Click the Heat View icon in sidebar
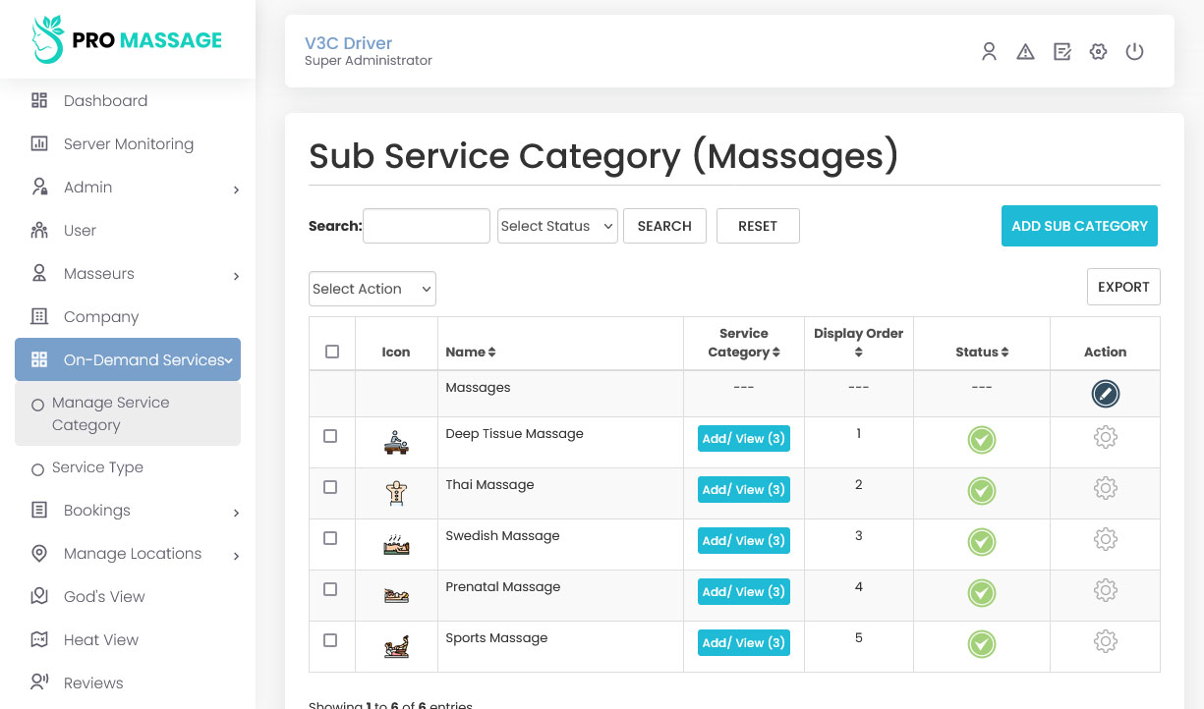Image resolution: width=1204 pixels, height=709 pixels. (x=39, y=639)
